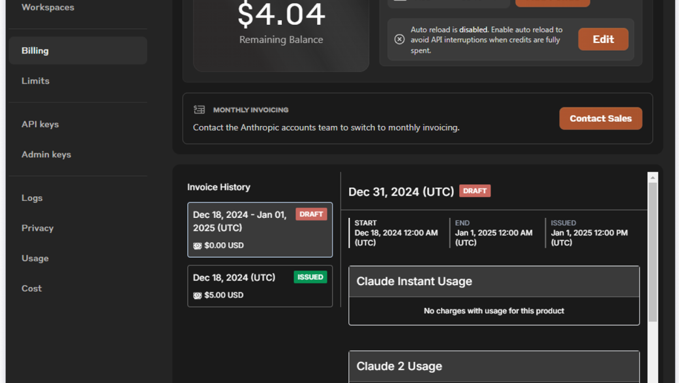This screenshot has height=383, width=679.
Task: Click the invoice START date value
Action: (396, 238)
